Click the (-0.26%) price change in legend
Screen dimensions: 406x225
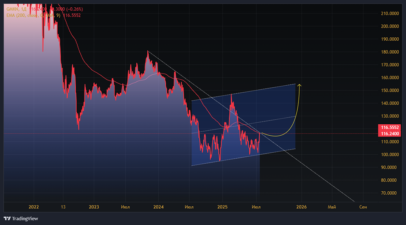pos(75,9)
